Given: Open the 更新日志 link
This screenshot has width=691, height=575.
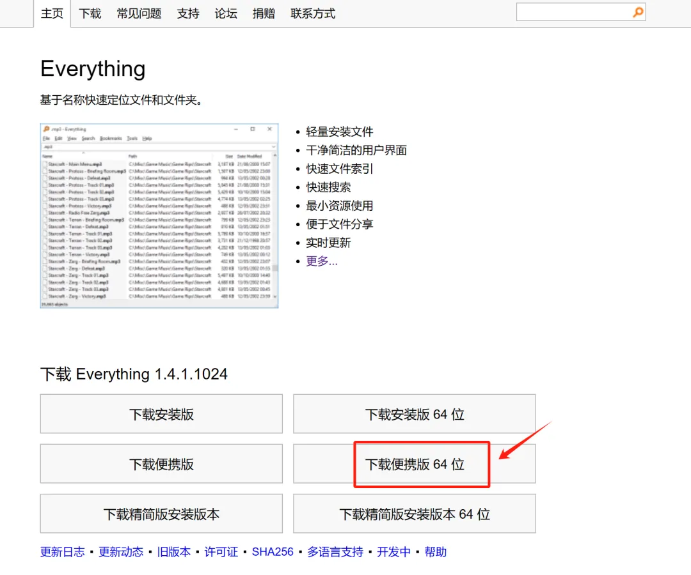Looking at the screenshot, I should click(x=62, y=552).
